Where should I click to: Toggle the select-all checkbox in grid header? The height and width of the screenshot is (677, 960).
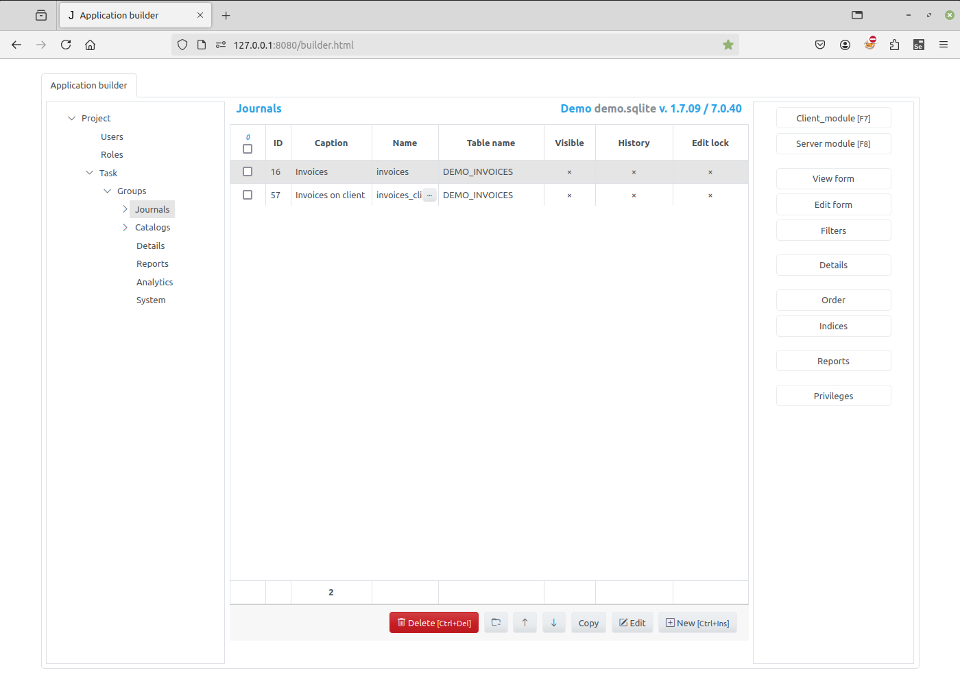pyautogui.click(x=248, y=148)
